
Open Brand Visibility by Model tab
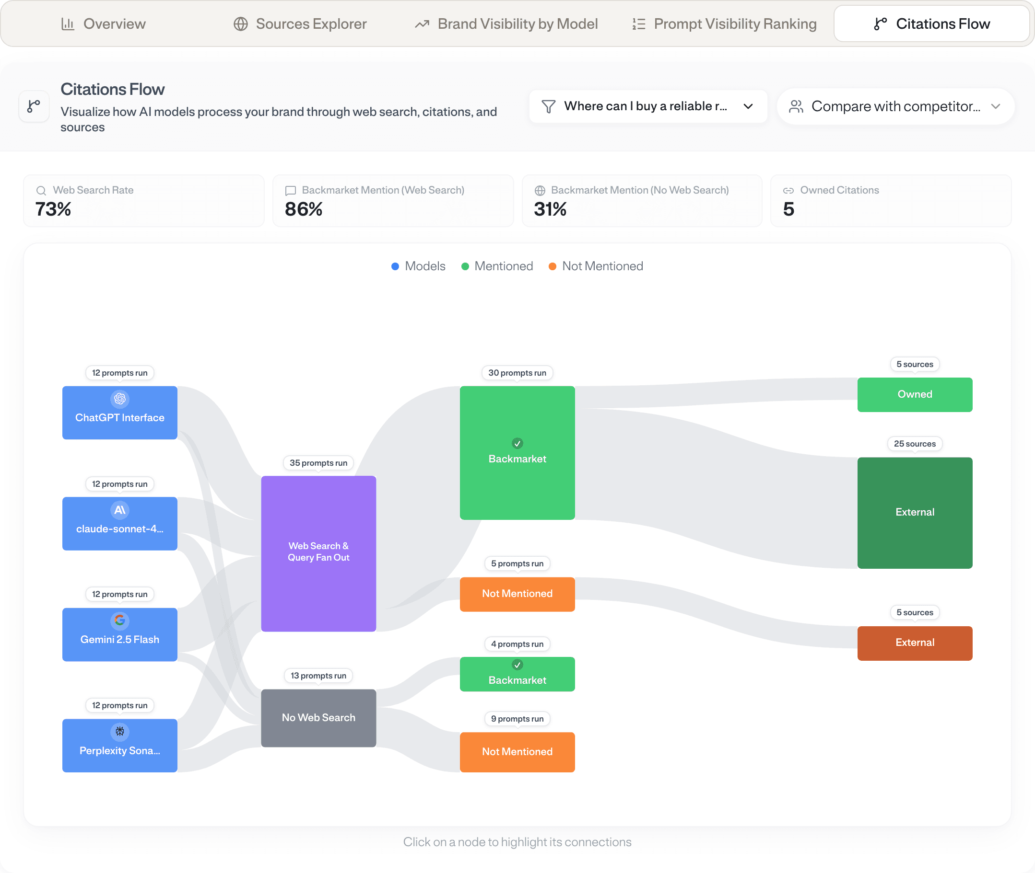pos(506,24)
